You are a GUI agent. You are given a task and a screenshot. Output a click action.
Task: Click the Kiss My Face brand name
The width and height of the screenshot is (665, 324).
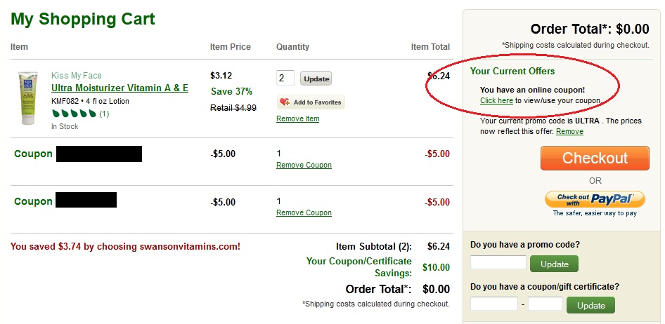77,75
